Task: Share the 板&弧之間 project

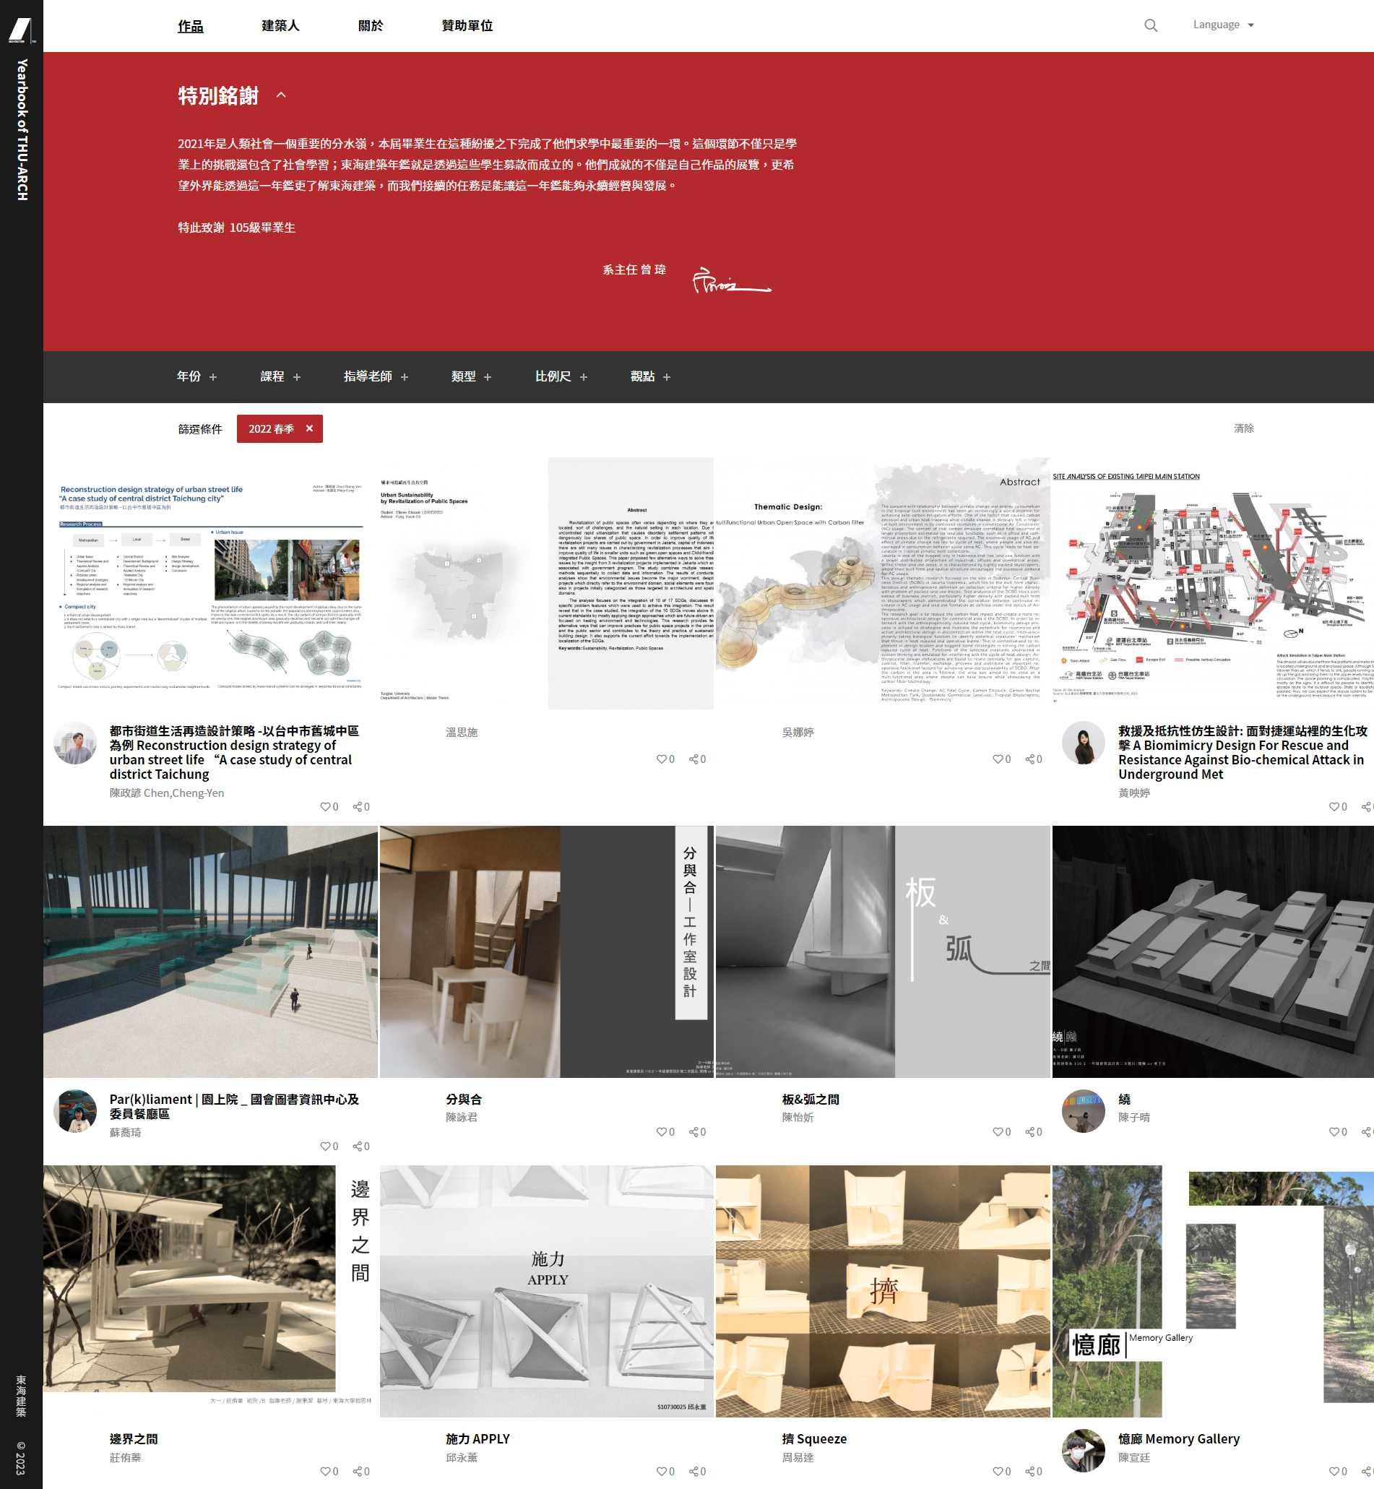Action: point(1029,1131)
